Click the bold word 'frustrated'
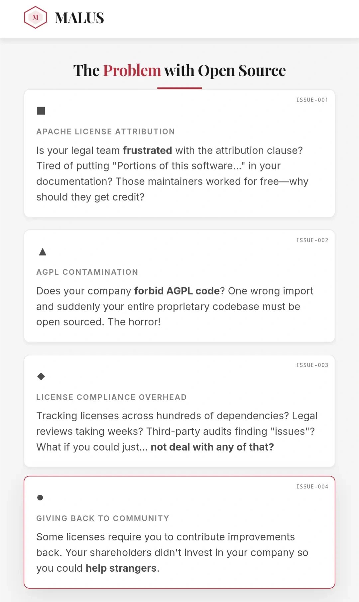 [x=147, y=150]
